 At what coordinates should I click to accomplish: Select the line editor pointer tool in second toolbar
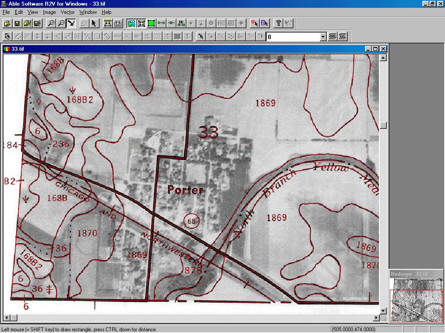pyautogui.click(x=7, y=36)
